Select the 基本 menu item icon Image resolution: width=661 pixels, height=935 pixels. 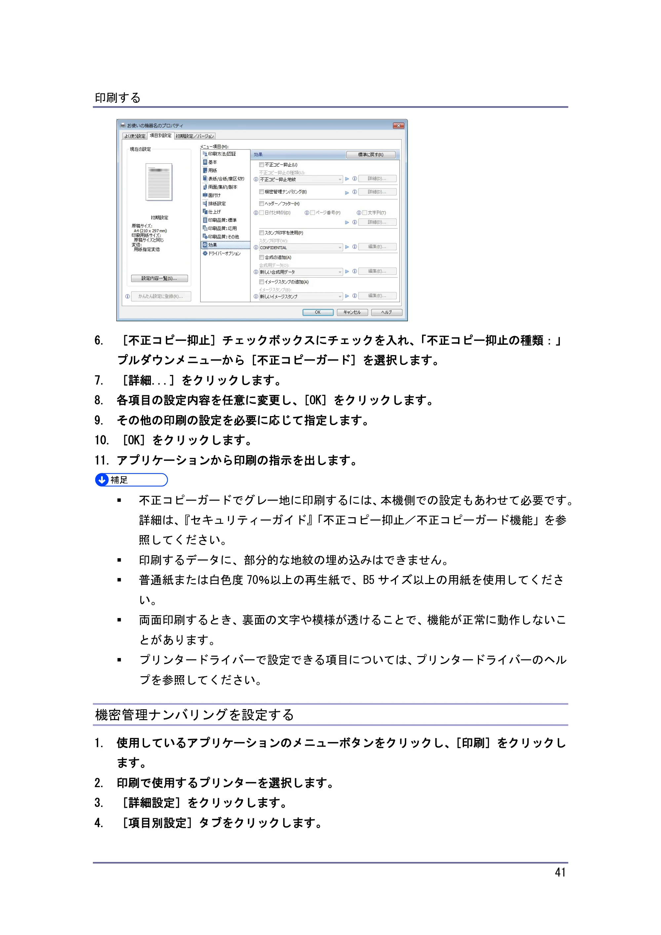tap(205, 162)
